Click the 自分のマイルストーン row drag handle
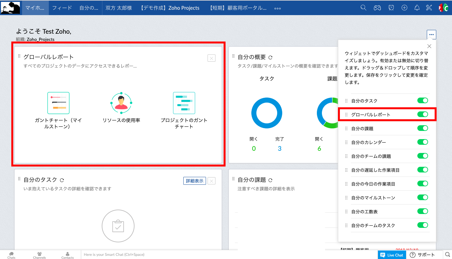452x259 pixels. [346, 198]
